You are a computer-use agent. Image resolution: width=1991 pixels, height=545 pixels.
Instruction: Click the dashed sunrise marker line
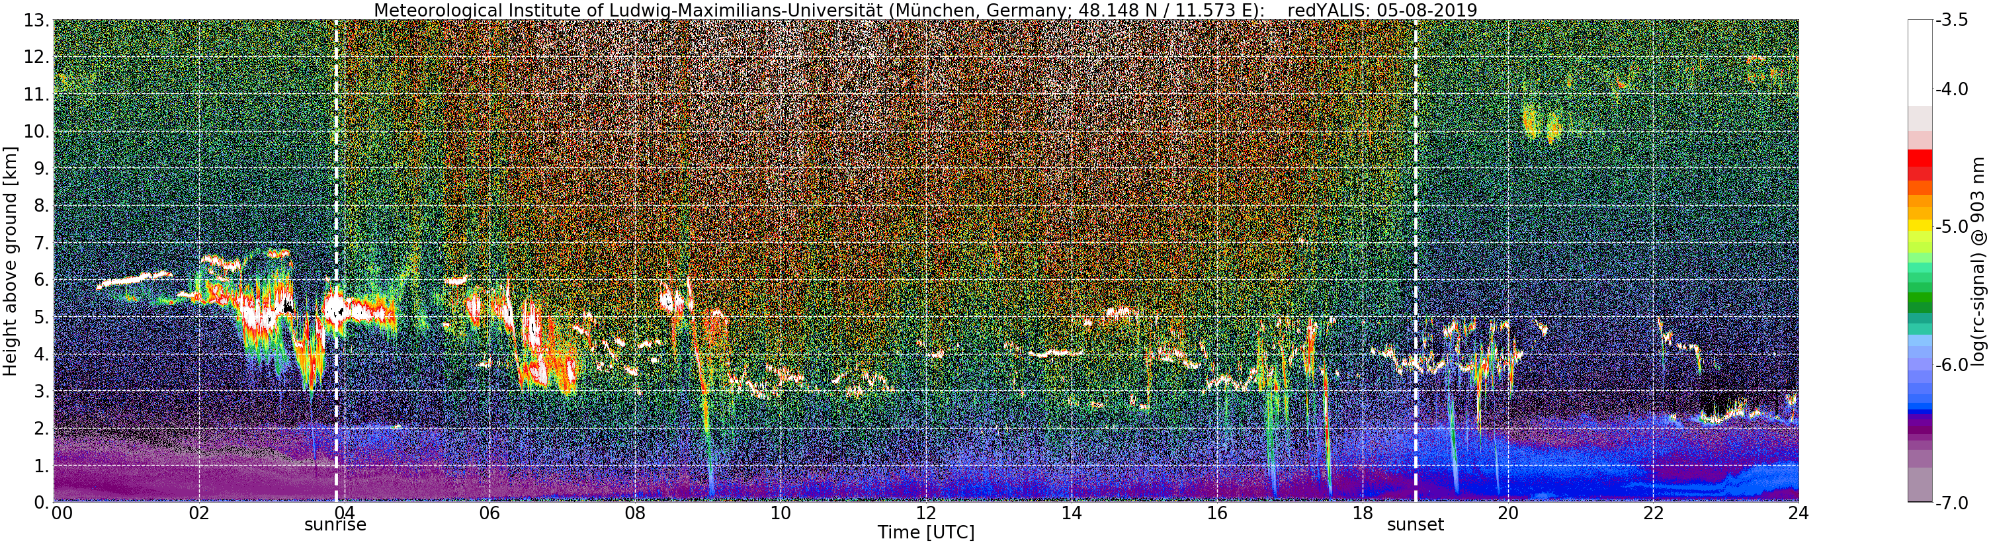[336, 261]
